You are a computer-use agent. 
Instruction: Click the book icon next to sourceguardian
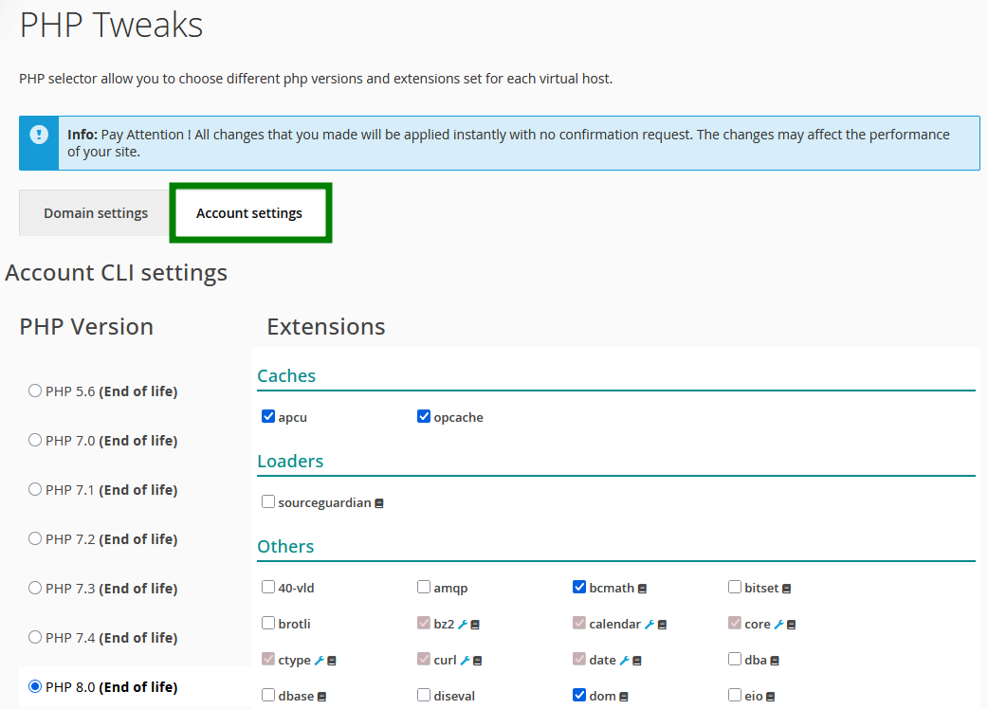click(379, 503)
